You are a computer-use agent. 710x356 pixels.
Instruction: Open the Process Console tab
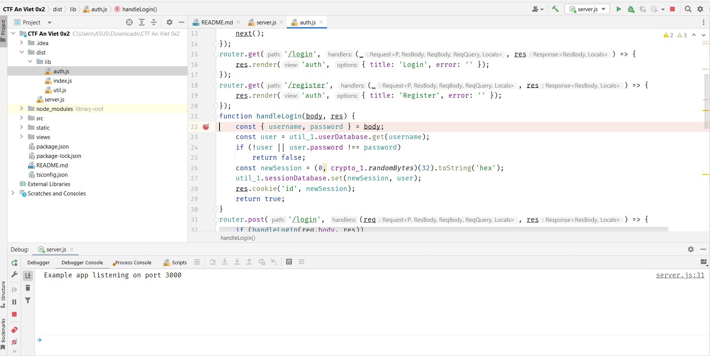[132, 262]
